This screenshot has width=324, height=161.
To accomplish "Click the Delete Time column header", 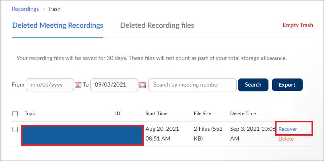I will (243, 114).
